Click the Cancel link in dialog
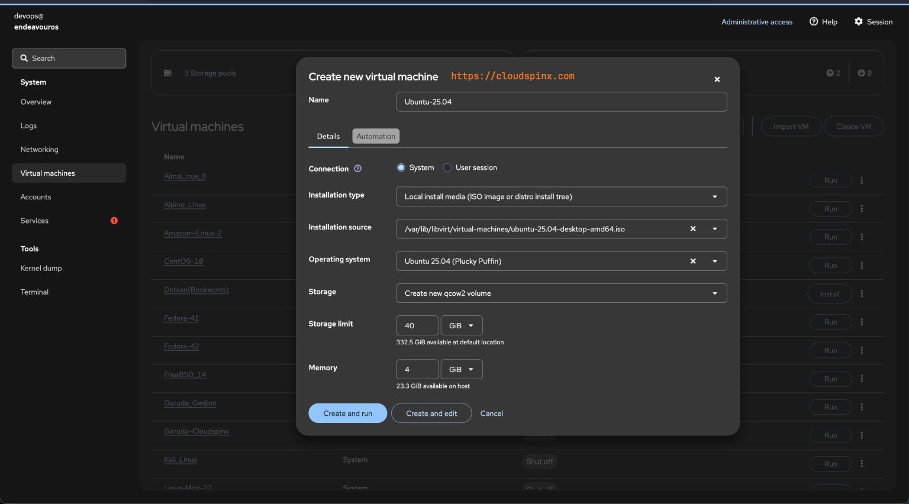909x504 pixels. pos(492,413)
